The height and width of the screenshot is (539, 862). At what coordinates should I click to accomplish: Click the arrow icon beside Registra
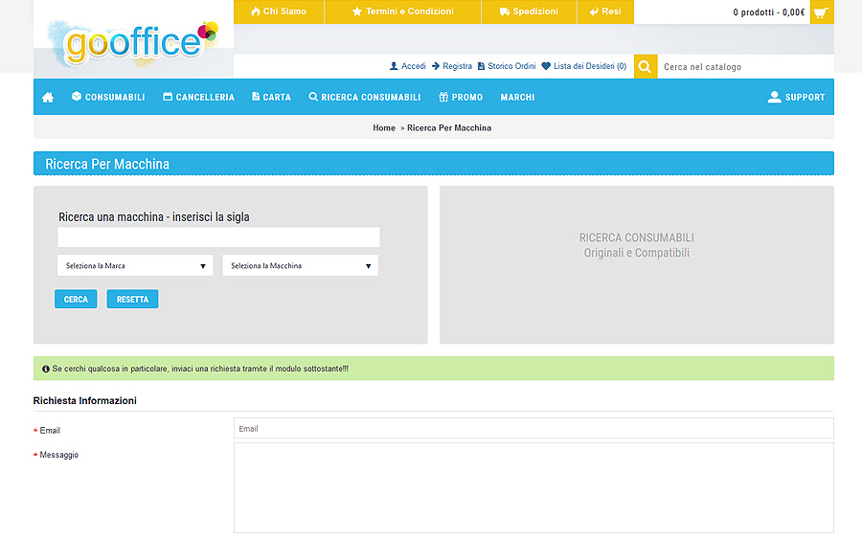pos(436,66)
